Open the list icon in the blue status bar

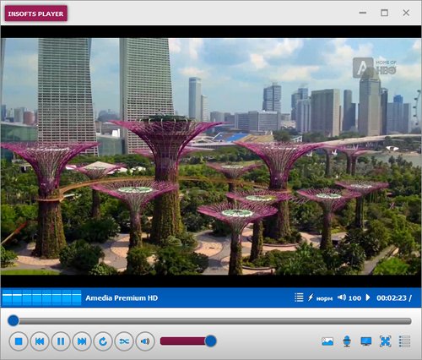[x=299, y=297]
